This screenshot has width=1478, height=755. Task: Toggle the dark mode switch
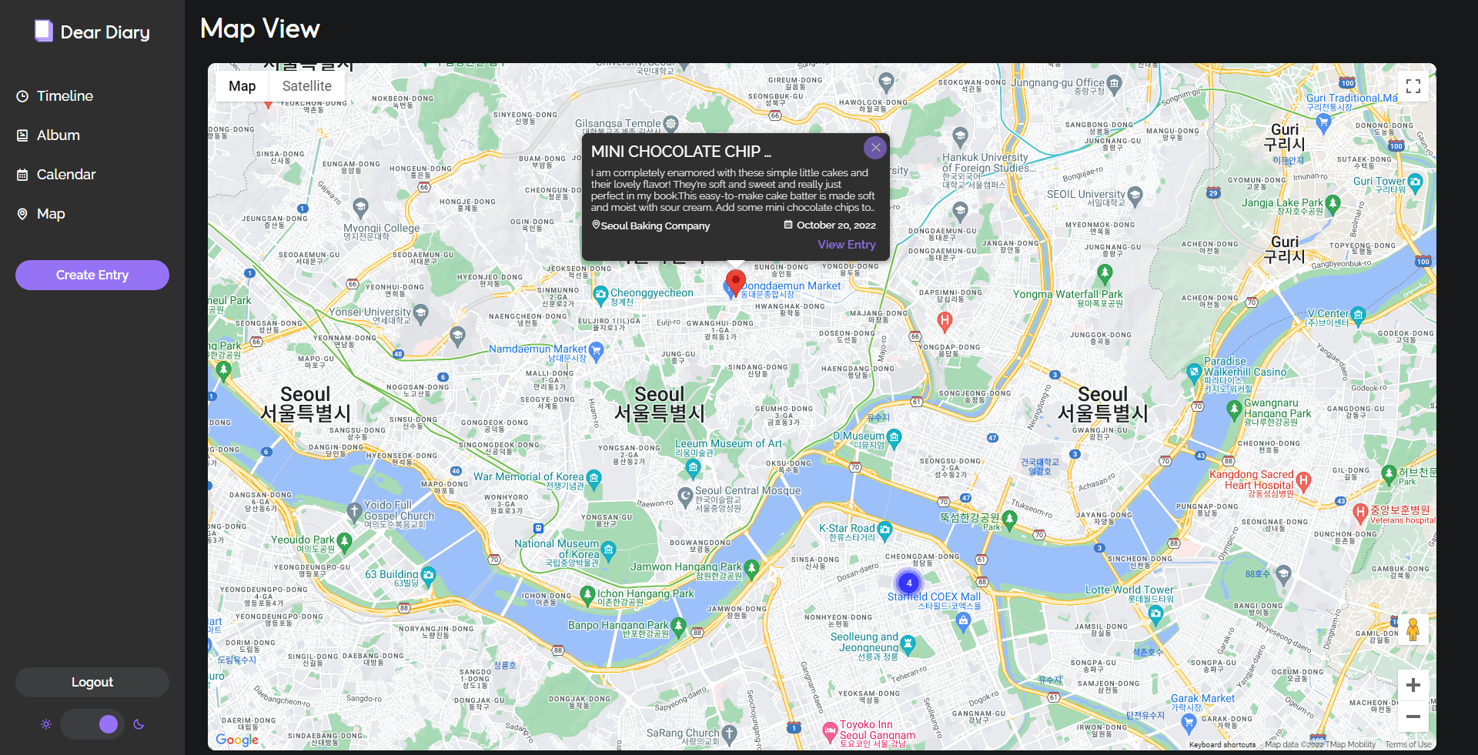92,724
